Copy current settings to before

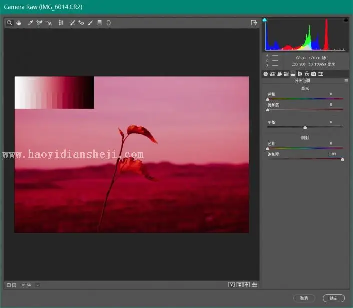point(247,285)
